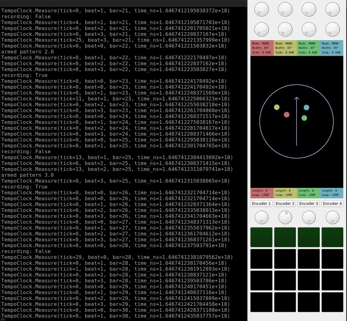The width and height of the screenshot is (347, 321).
Task: Tap the third black pad in bottom pad row
Action: (x=309, y=302)
